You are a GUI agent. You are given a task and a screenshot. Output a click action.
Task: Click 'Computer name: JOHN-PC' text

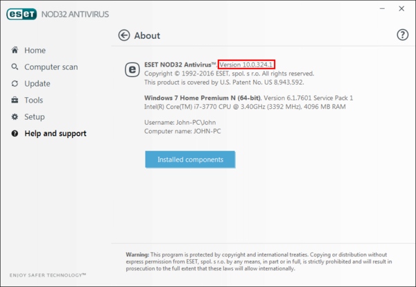pos(182,131)
